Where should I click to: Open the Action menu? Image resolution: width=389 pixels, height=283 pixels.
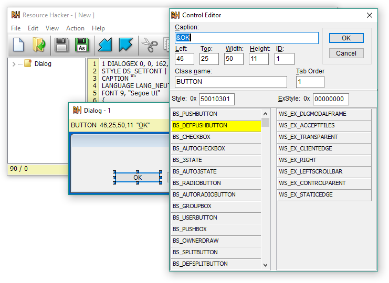coord(75,28)
